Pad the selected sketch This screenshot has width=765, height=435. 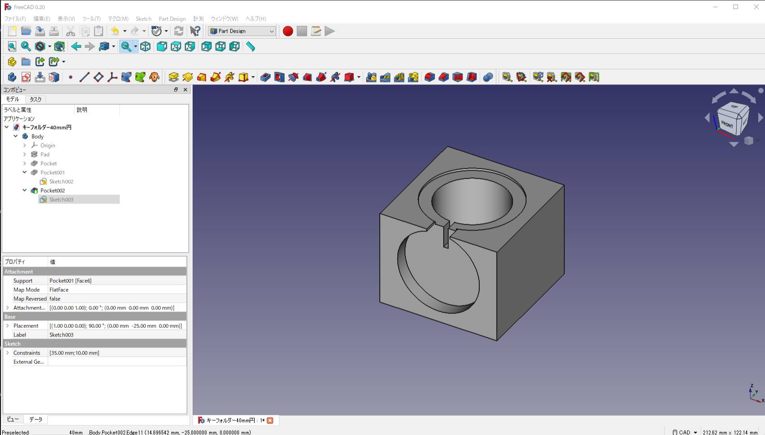coord(174,77)
